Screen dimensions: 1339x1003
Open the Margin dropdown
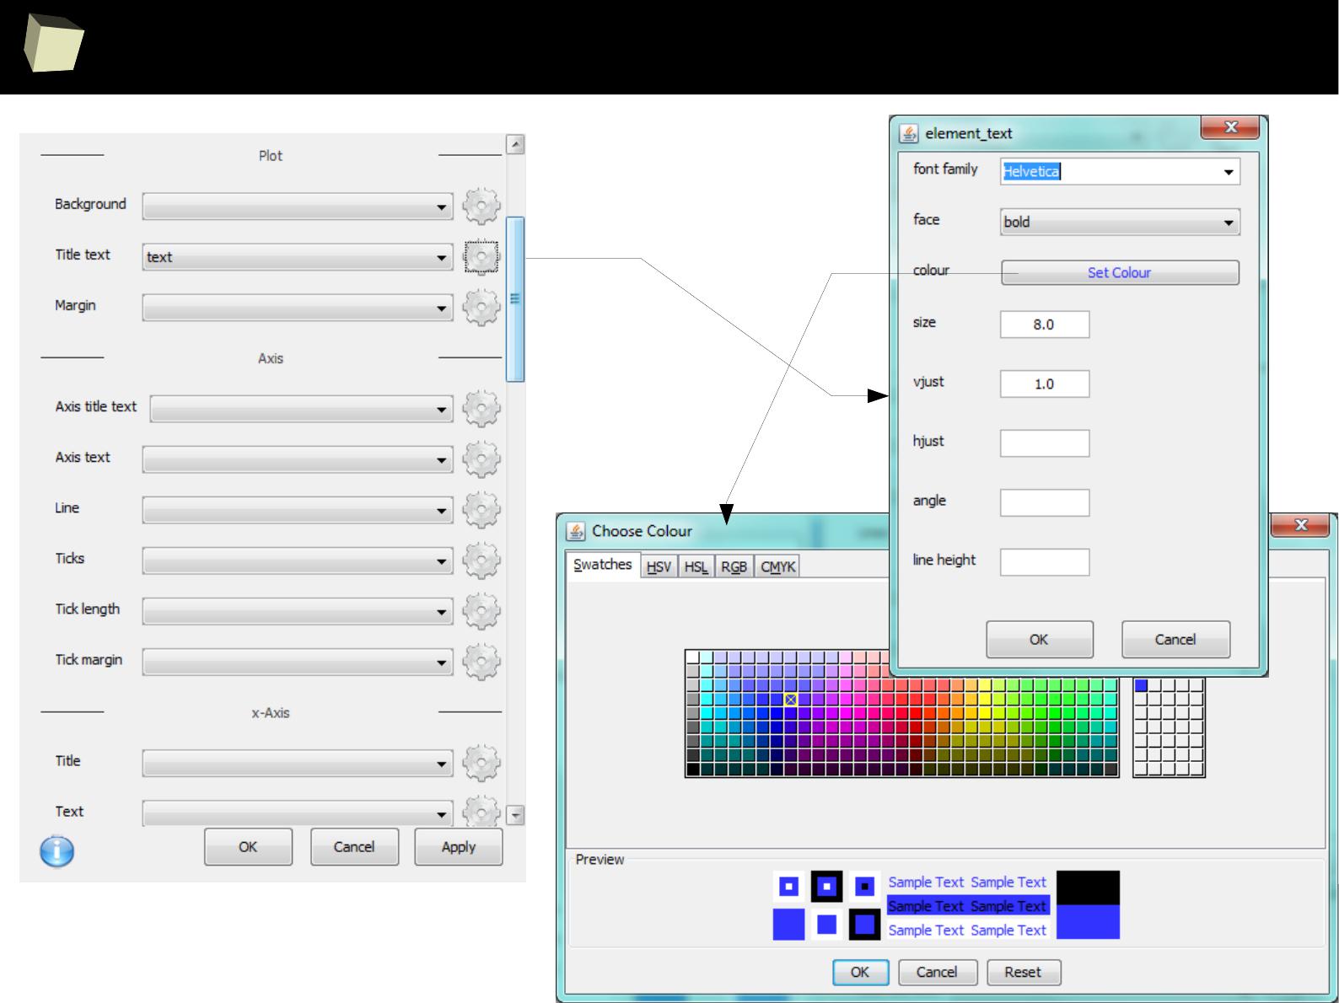coord(298,308)
